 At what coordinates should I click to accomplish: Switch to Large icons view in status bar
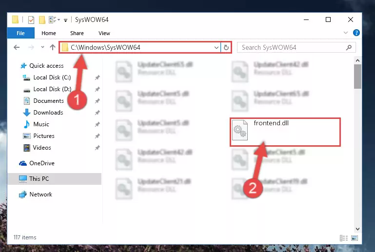pyautogui.click(x=355, y=238)
